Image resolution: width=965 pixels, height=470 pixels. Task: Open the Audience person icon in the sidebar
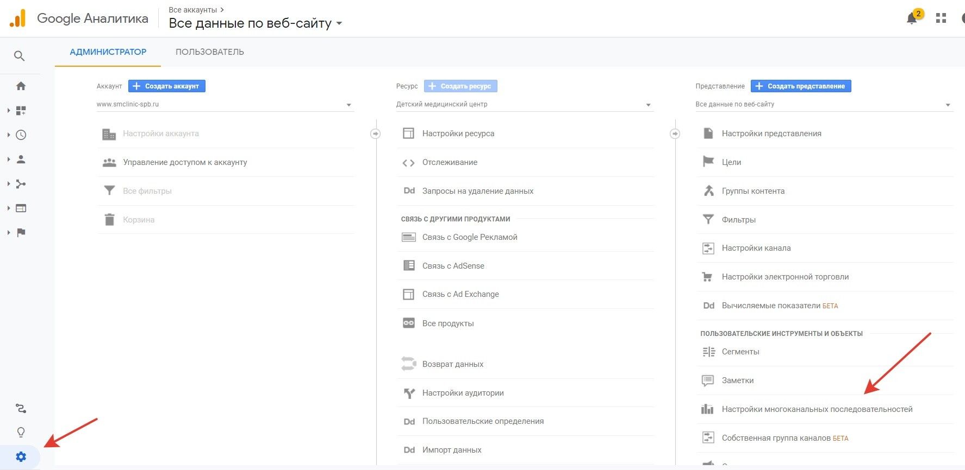[21, 160]
